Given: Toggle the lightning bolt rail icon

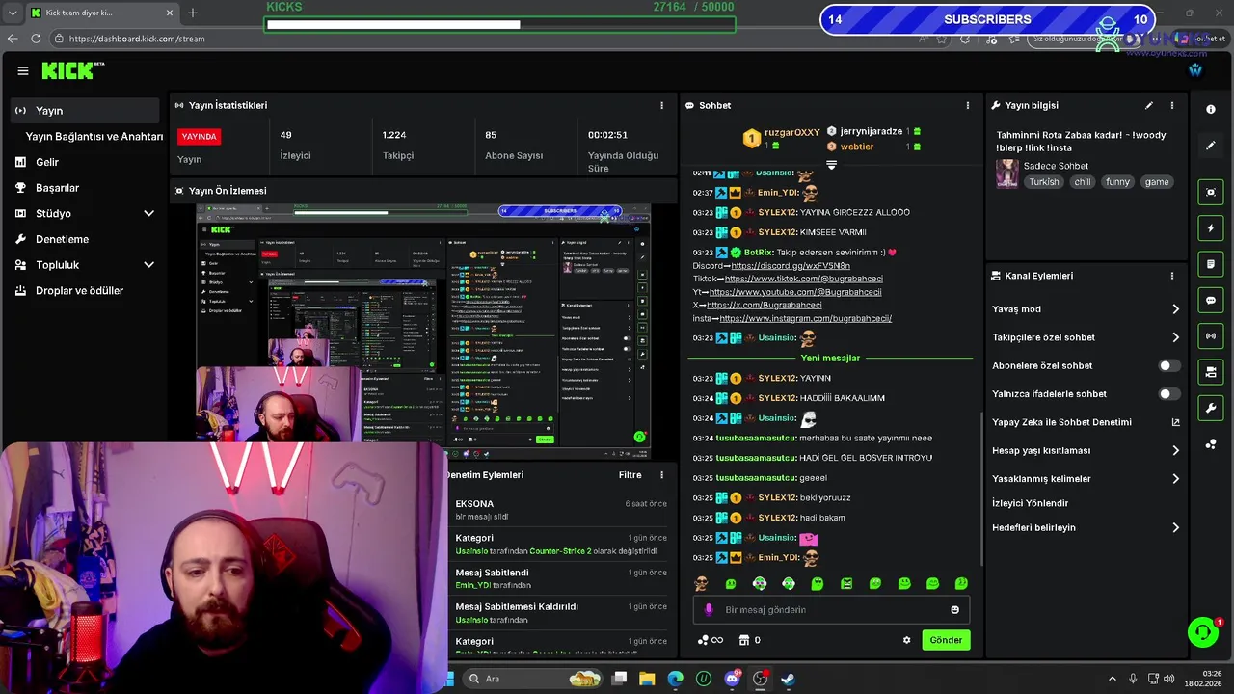Looking at the screenshot, I should tap(1211, 228).
